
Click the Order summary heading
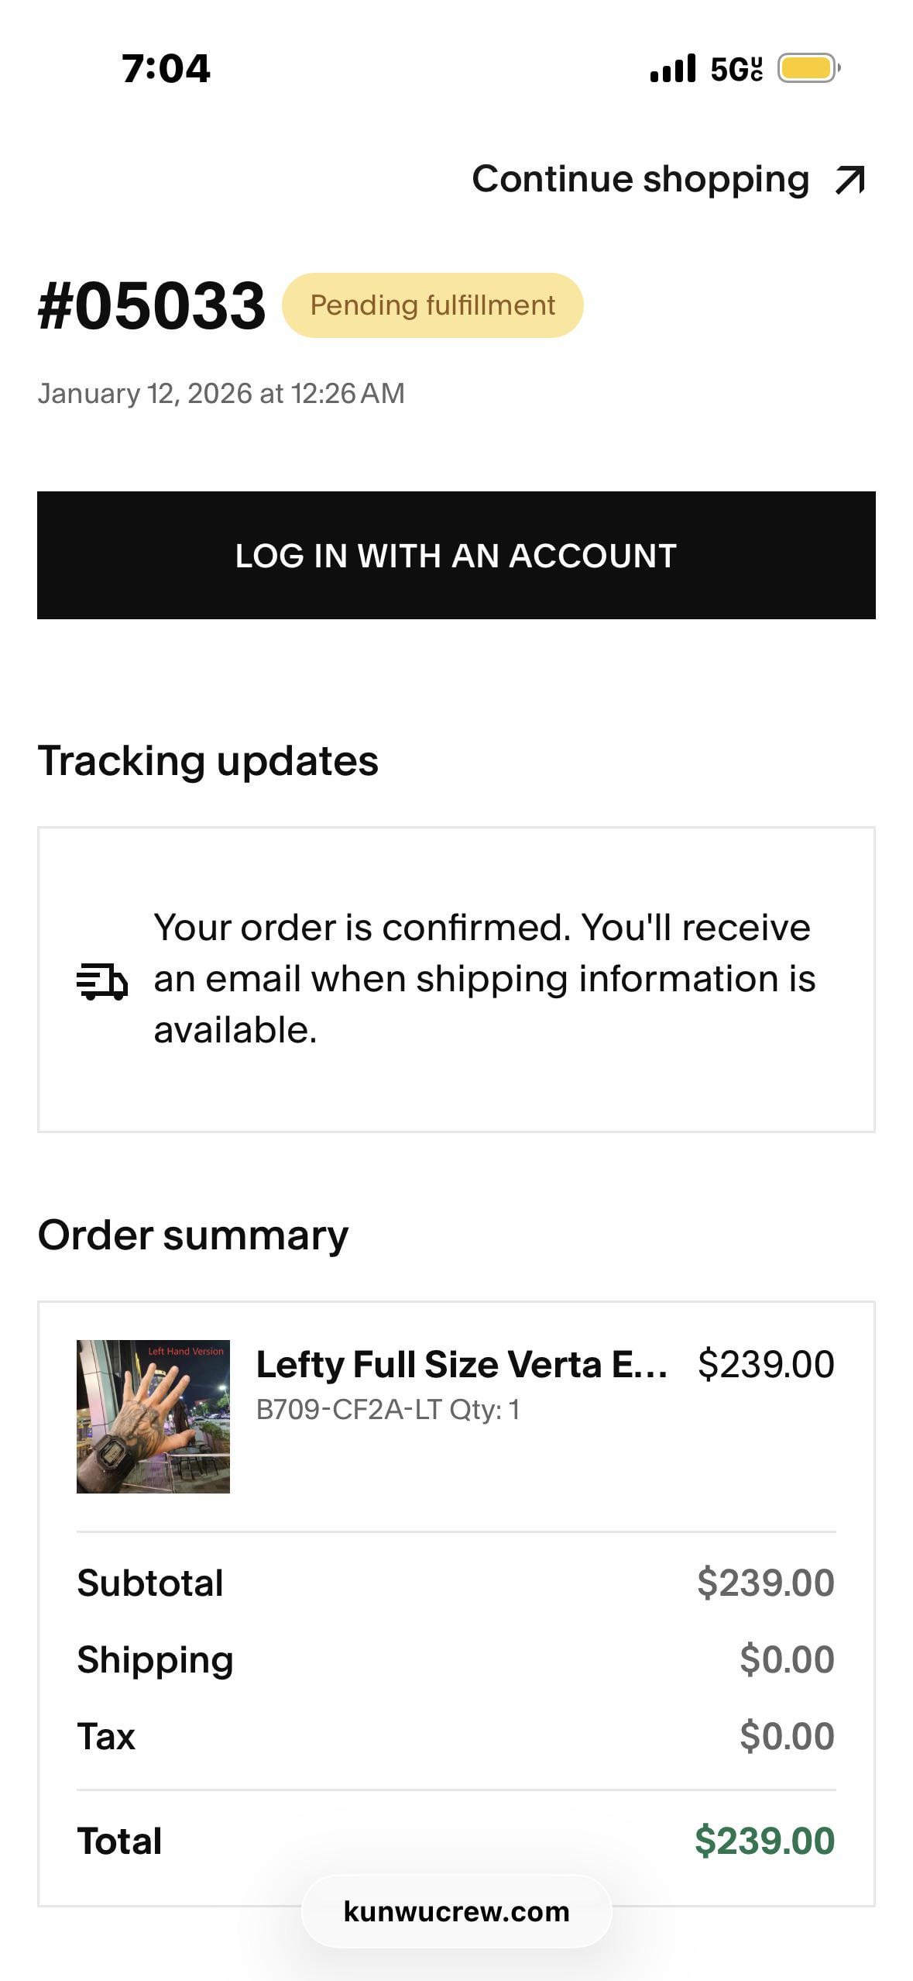(x=193, y=1235)
